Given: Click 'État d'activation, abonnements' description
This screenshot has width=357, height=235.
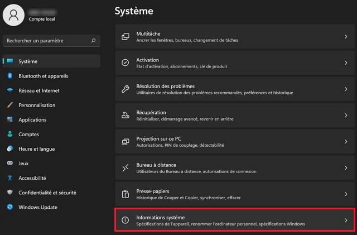Looking at the screenshot, I should [x=182, y=66].
